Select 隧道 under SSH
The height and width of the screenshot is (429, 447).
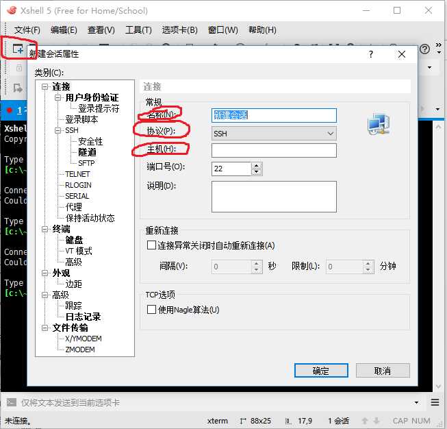(x=87, y=152)
